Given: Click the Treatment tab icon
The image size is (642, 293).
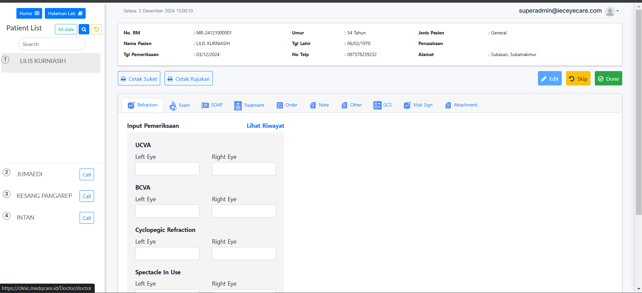Looking at the screenshot, I should (238, 105).
